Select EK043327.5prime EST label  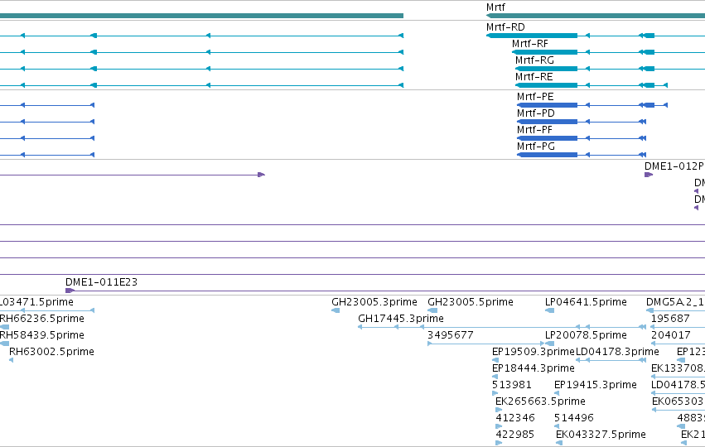pos(601,435)
